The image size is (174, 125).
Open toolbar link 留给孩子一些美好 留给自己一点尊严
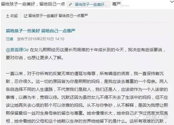pyautogui.click(x=58, y=16)
